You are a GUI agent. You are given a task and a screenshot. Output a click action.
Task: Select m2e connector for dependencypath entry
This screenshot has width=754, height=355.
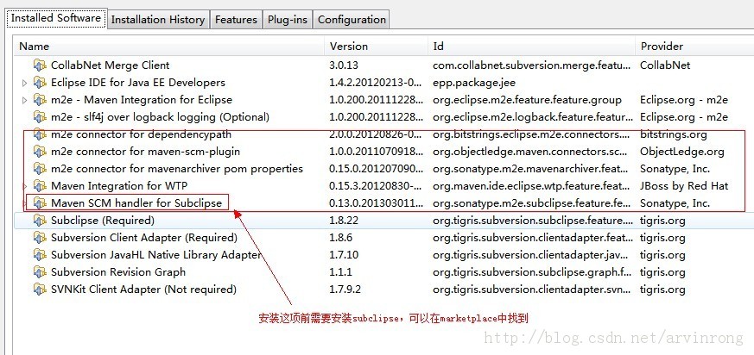click(x=141, y=134)
